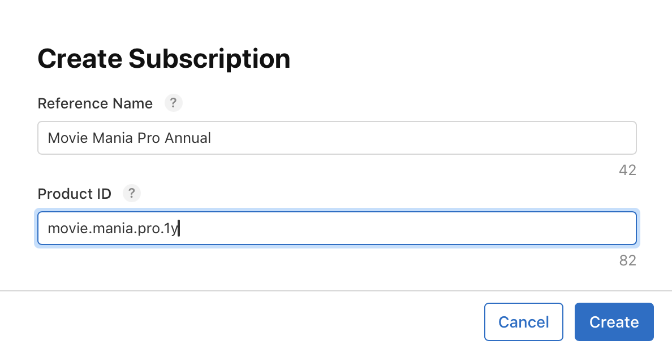
Task: Click the 82 remaining characters counter
Action: coord(627,260)
